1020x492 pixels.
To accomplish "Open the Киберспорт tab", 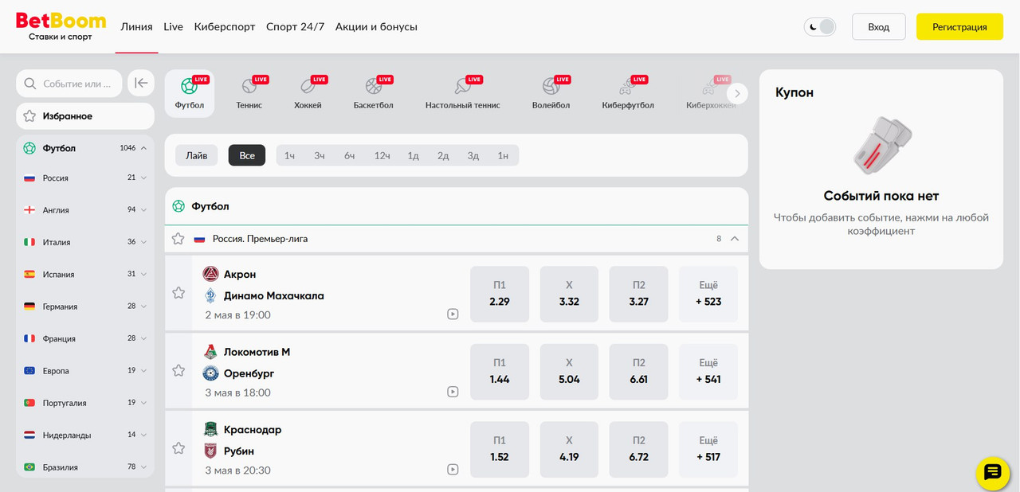I will coord(225,27).
